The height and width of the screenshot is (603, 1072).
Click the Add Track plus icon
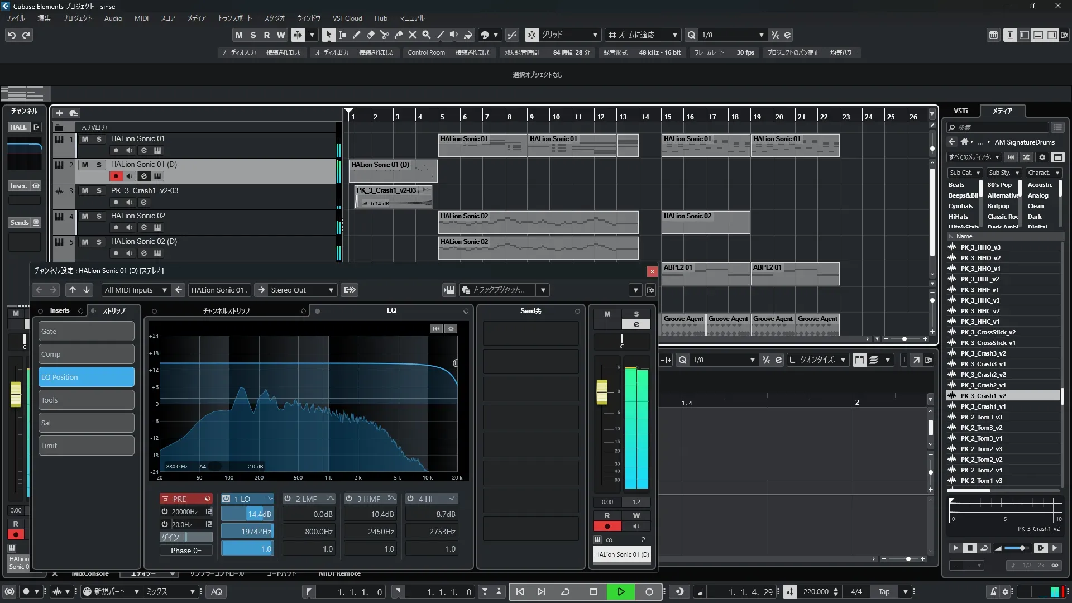click(x=59, y=113)
